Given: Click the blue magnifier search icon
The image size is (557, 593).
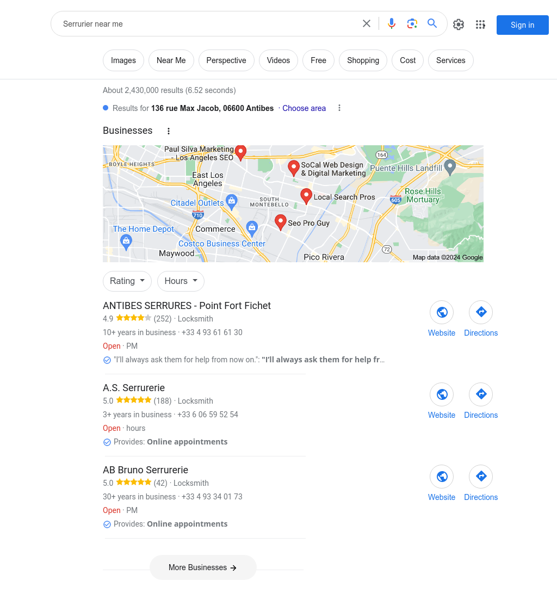Looking at the screenshot, I should point(432,23).
